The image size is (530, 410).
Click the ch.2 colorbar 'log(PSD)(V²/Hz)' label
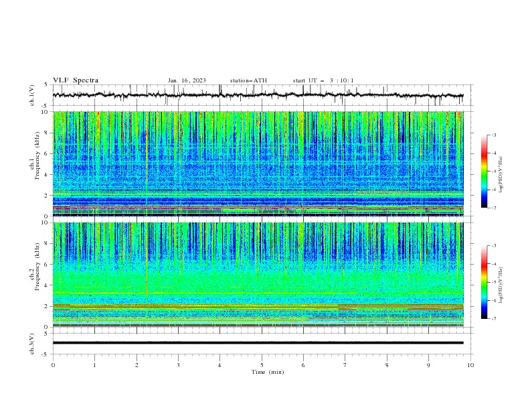tap(501, 285)
